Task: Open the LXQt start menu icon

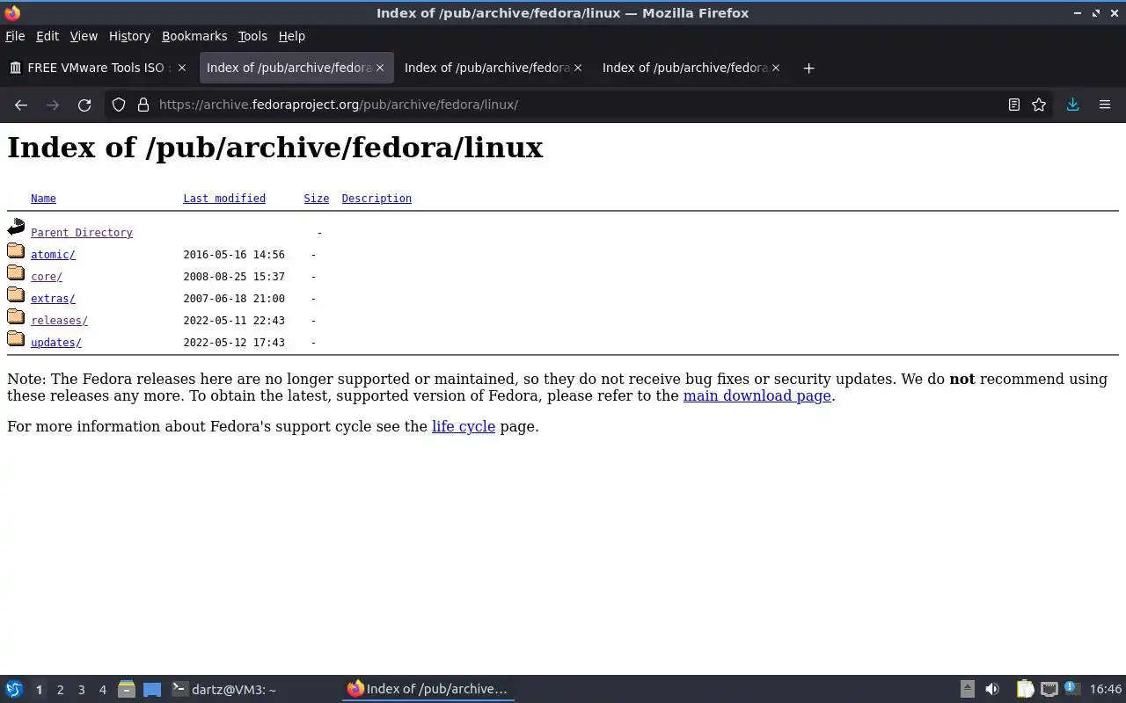Action: pos(14,689)
